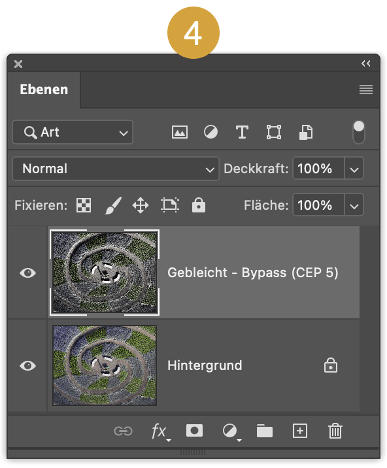The height and width of the screenshot is (468, 387).
Task: Filter for text layers icon
Action: pos(242,132)
